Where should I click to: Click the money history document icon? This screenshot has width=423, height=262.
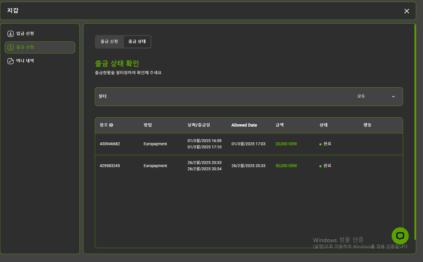click(11, 61)
